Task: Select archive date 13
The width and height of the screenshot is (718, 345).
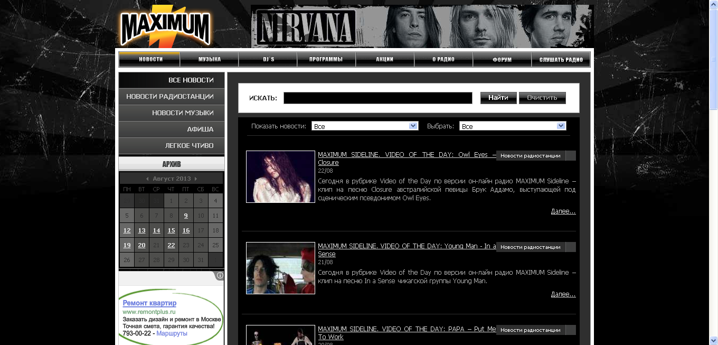Action: point(141,230)
